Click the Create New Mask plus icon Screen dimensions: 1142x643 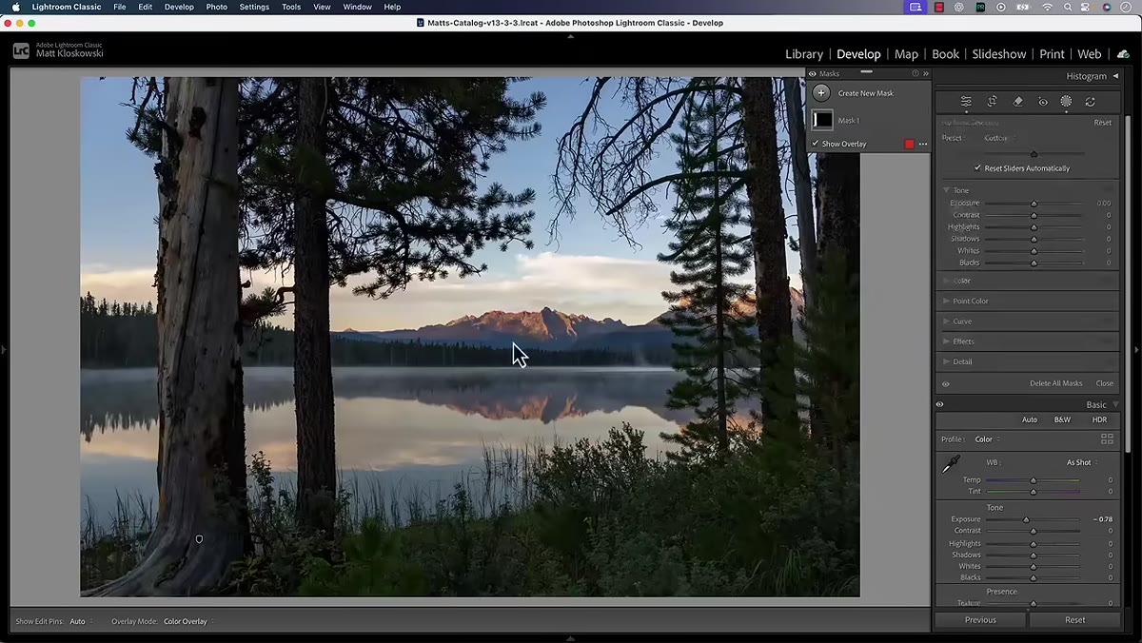click(821, 93)
